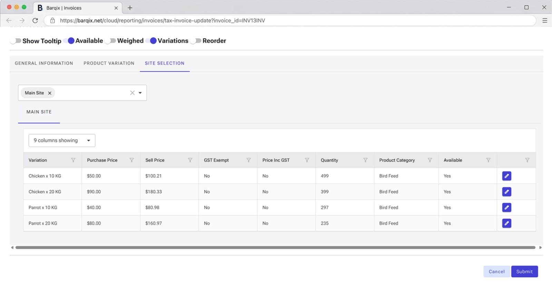The image size is (552, 287).
Task: Filter the Variation column
Action: coord(73,160)
